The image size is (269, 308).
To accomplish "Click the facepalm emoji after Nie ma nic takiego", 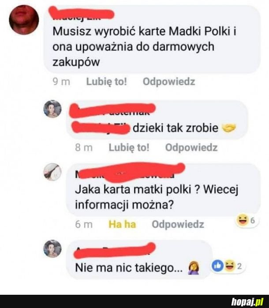I will pyautogui.click(x=194, y=268).
